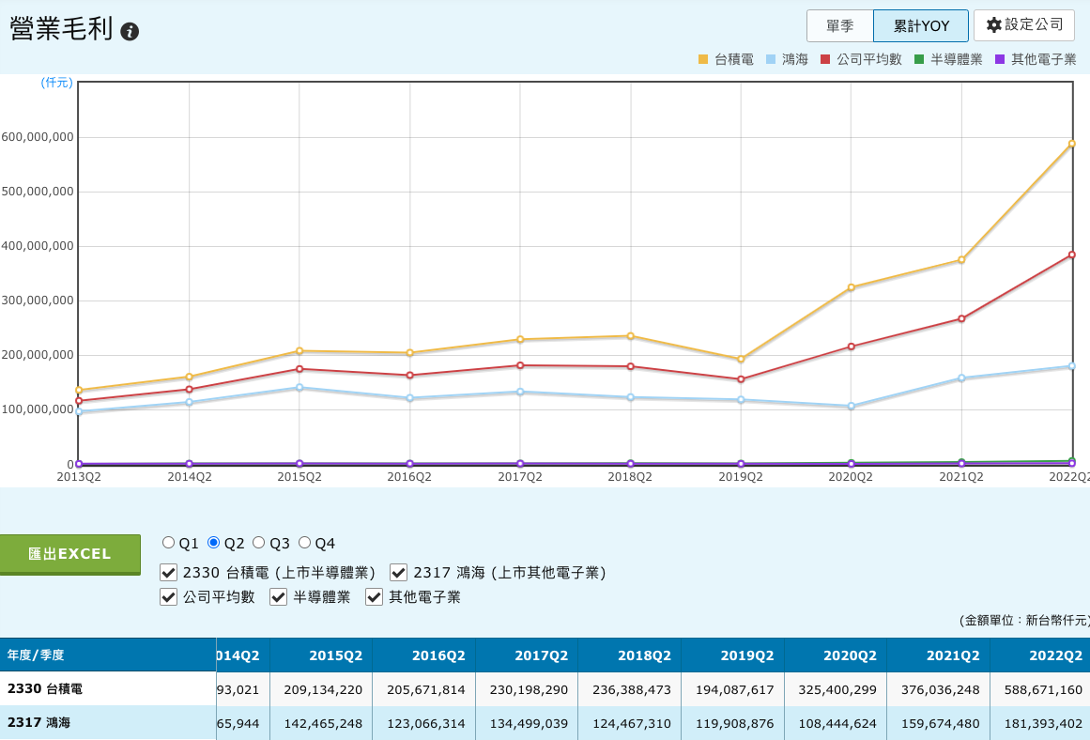Click cell value 119,908,876

click(735, 723)
